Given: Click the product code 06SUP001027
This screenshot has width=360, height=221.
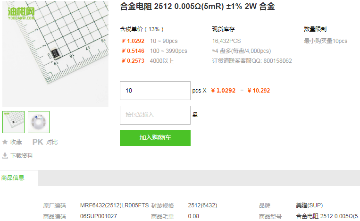Looking at the screenshot, I should tap(99, 216).
